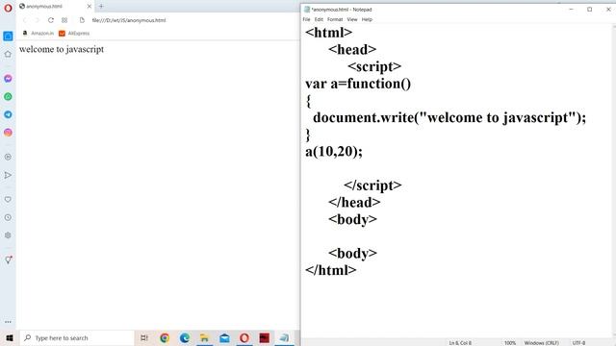This screenshot has width=616, height=346.
Task: Click the address bar file URL
Action: [129, 20]
